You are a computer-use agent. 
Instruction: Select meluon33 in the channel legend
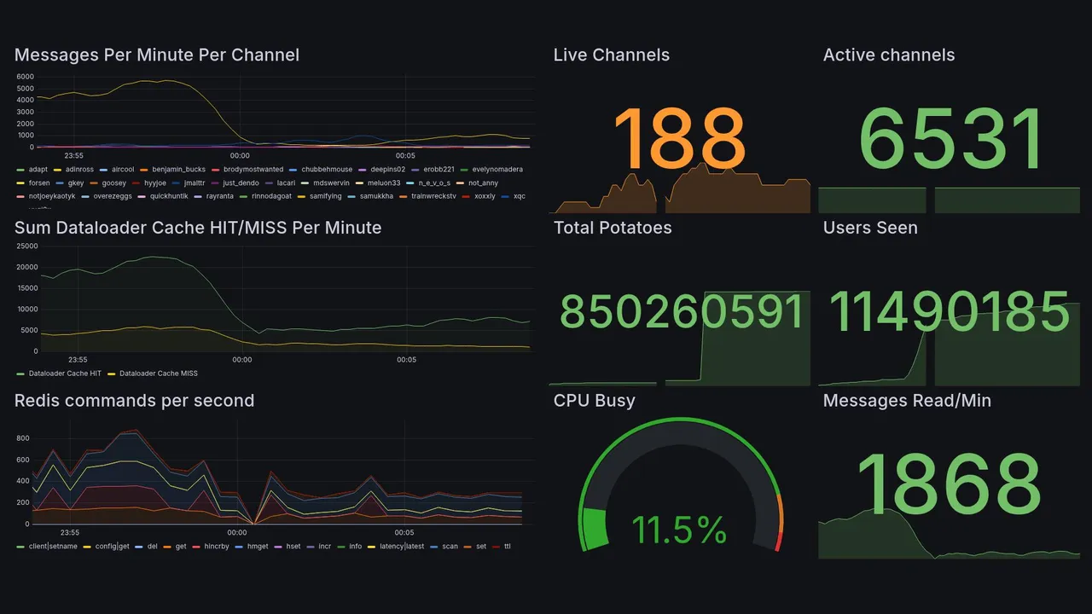click(377, 183)
